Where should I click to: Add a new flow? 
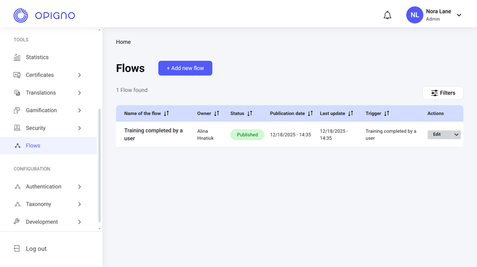[185, 68]
